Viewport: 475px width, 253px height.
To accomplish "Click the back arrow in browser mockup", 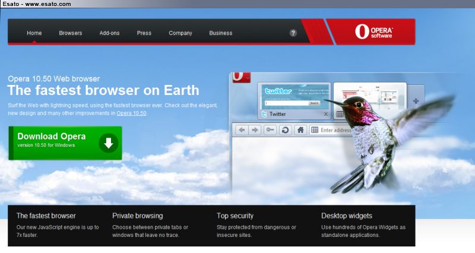I will [242, 130].
